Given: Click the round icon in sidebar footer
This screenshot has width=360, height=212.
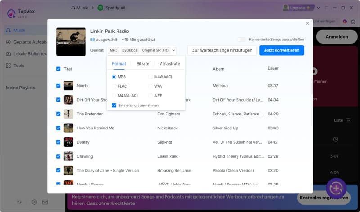Looking at the screenshot, I should (34, 202).
